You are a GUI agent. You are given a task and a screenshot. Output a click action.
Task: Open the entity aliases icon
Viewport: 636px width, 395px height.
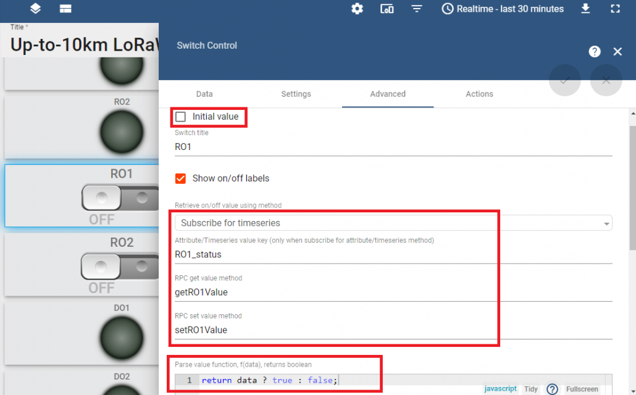[387, 9]
